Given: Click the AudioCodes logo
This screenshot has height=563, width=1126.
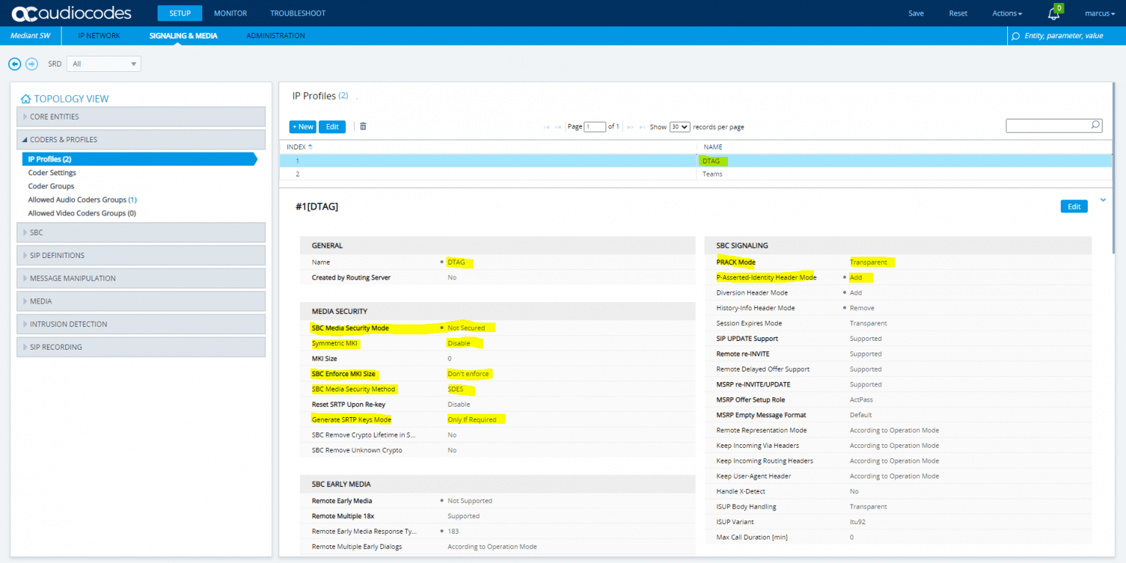Looking at the screenshot, I should tap(70, 12).
